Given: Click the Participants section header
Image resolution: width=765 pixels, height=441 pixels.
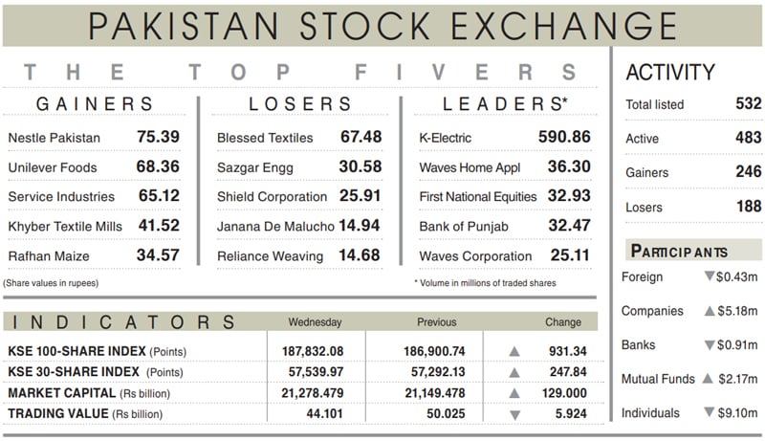Looking at the screenshot, I should point(680,252).
